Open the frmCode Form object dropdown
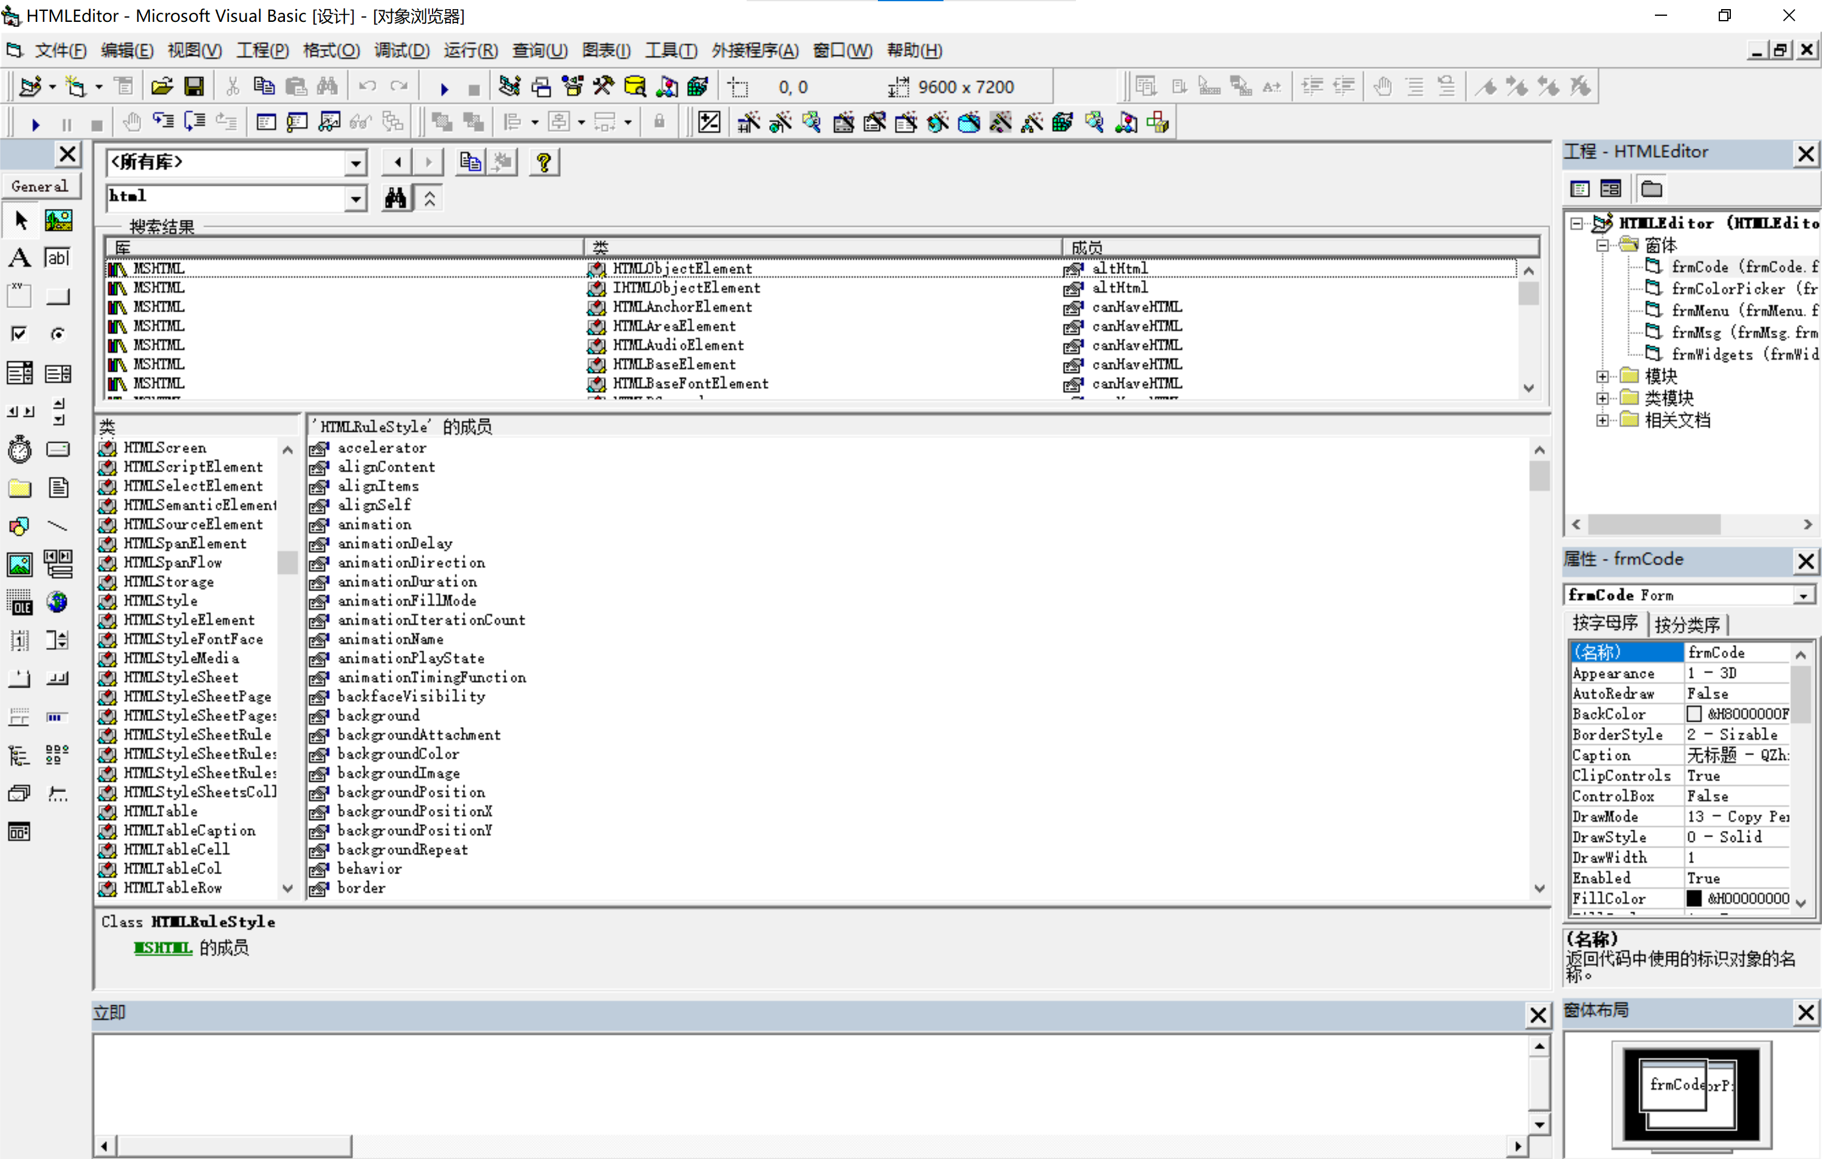This screenshot has height=1159, width=1822. [x=1804, y=595]
